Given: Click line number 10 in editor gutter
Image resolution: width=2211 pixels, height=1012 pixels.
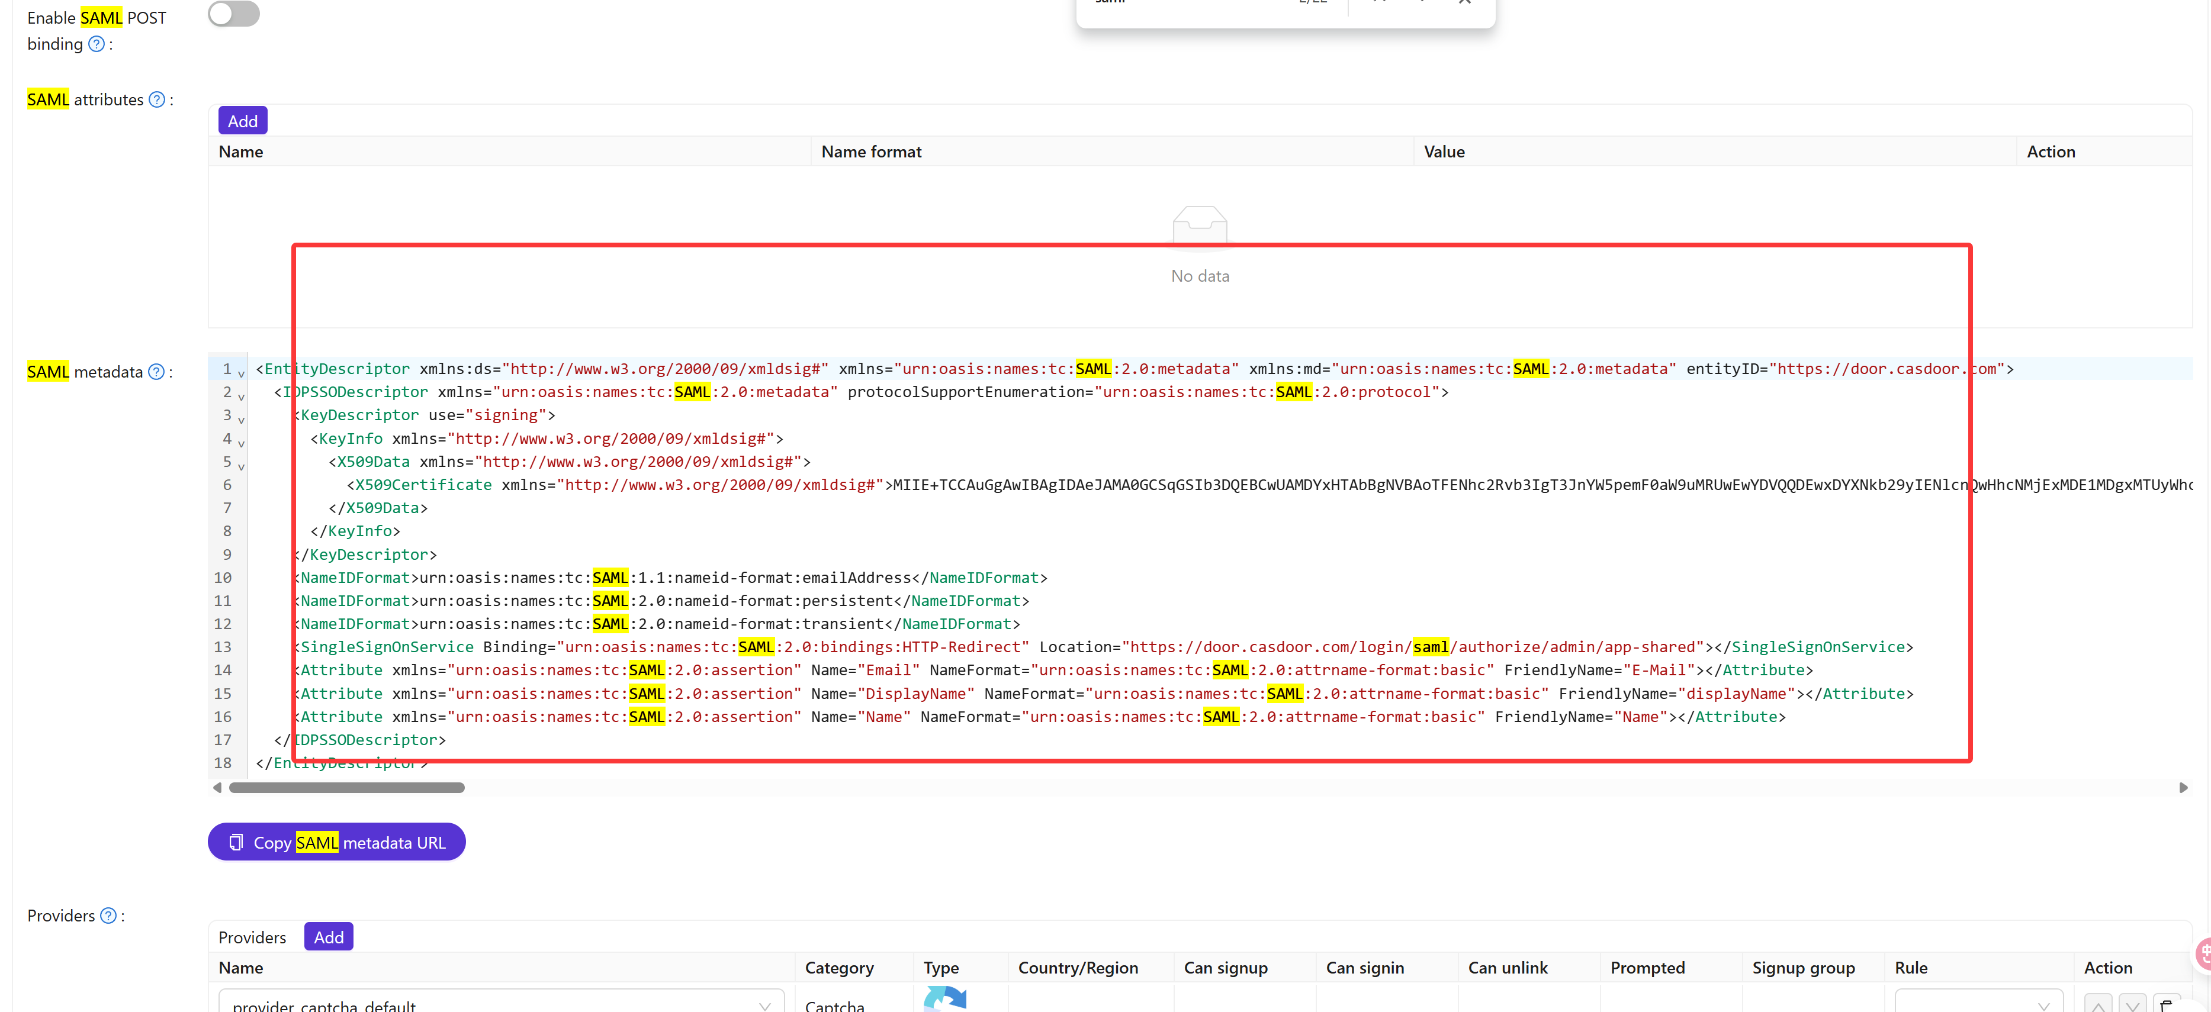Looking at the screenshot, I should [222, 577].
